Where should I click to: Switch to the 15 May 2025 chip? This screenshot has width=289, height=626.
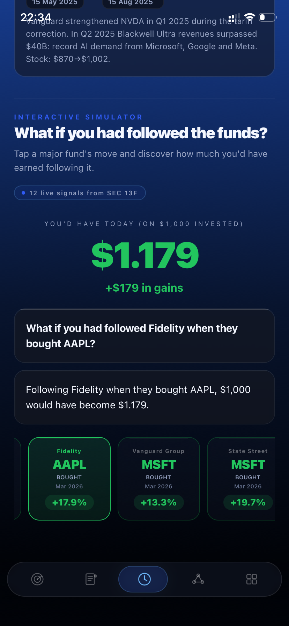point(55,2)
